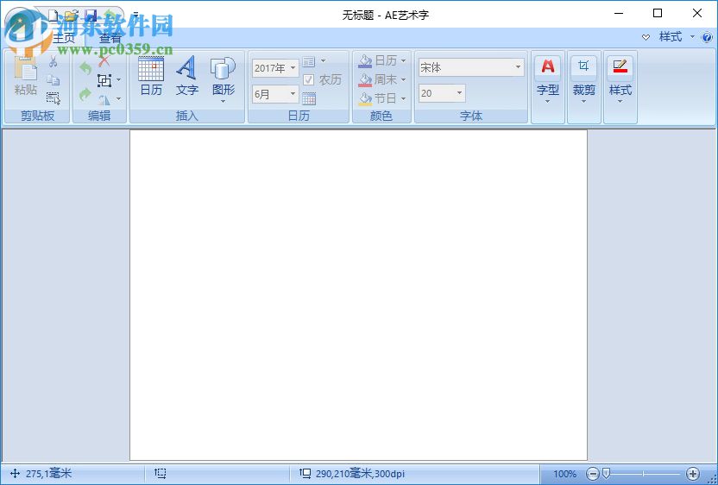718x485 pixels.
Task: Switch to the 查看 ribbon tab
Action: pos(110,38)
